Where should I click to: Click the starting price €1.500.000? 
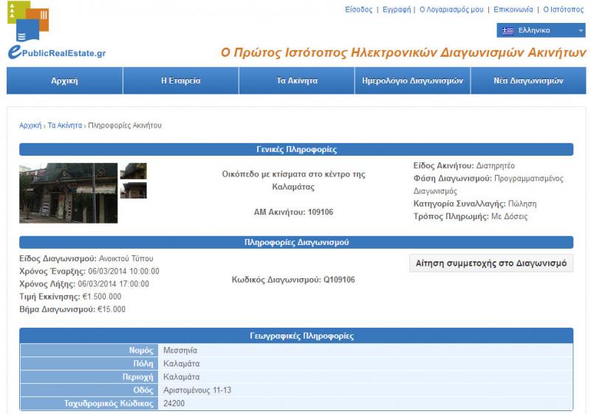[x=102, y=297]
